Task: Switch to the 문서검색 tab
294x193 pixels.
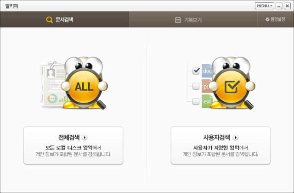Action: (64, 19)
